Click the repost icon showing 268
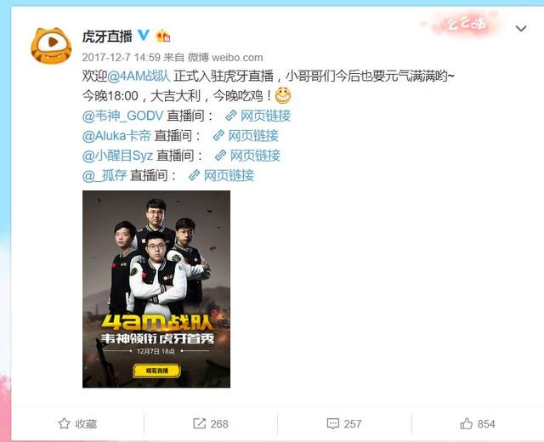Viewport: 544px width, 442px height. pyautogui.click(x=199, y=423)
